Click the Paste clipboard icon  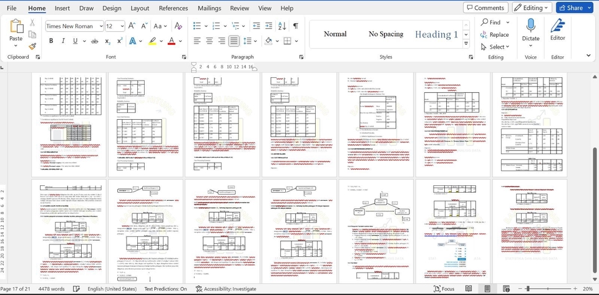tap(16, 27)
